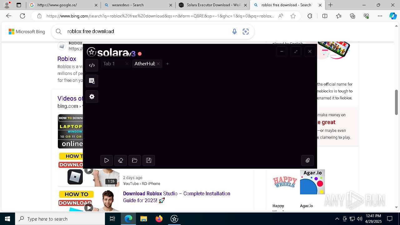Image resolution: width=400 pixels, height=225 pixels.
Task: Attach Solara with the paperclip icon
Action: (x=307, y=160)
